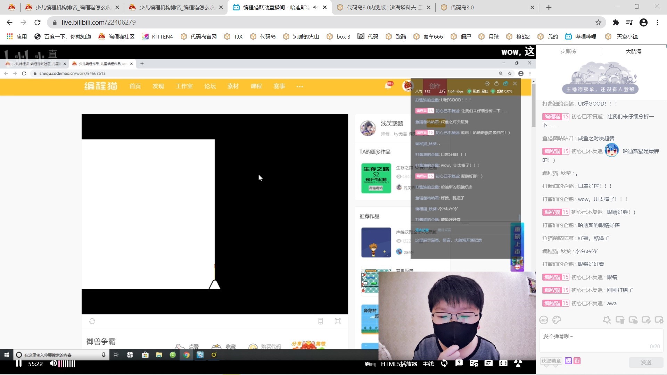Viewport: 667px width, 375px height.
Task: Open the 编程猫社区 bookmark
Action: 116,36
